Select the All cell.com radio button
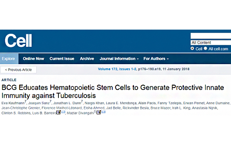Image resolution: width=231 pixels, height=145 pixels. click(x=205, y=49)
